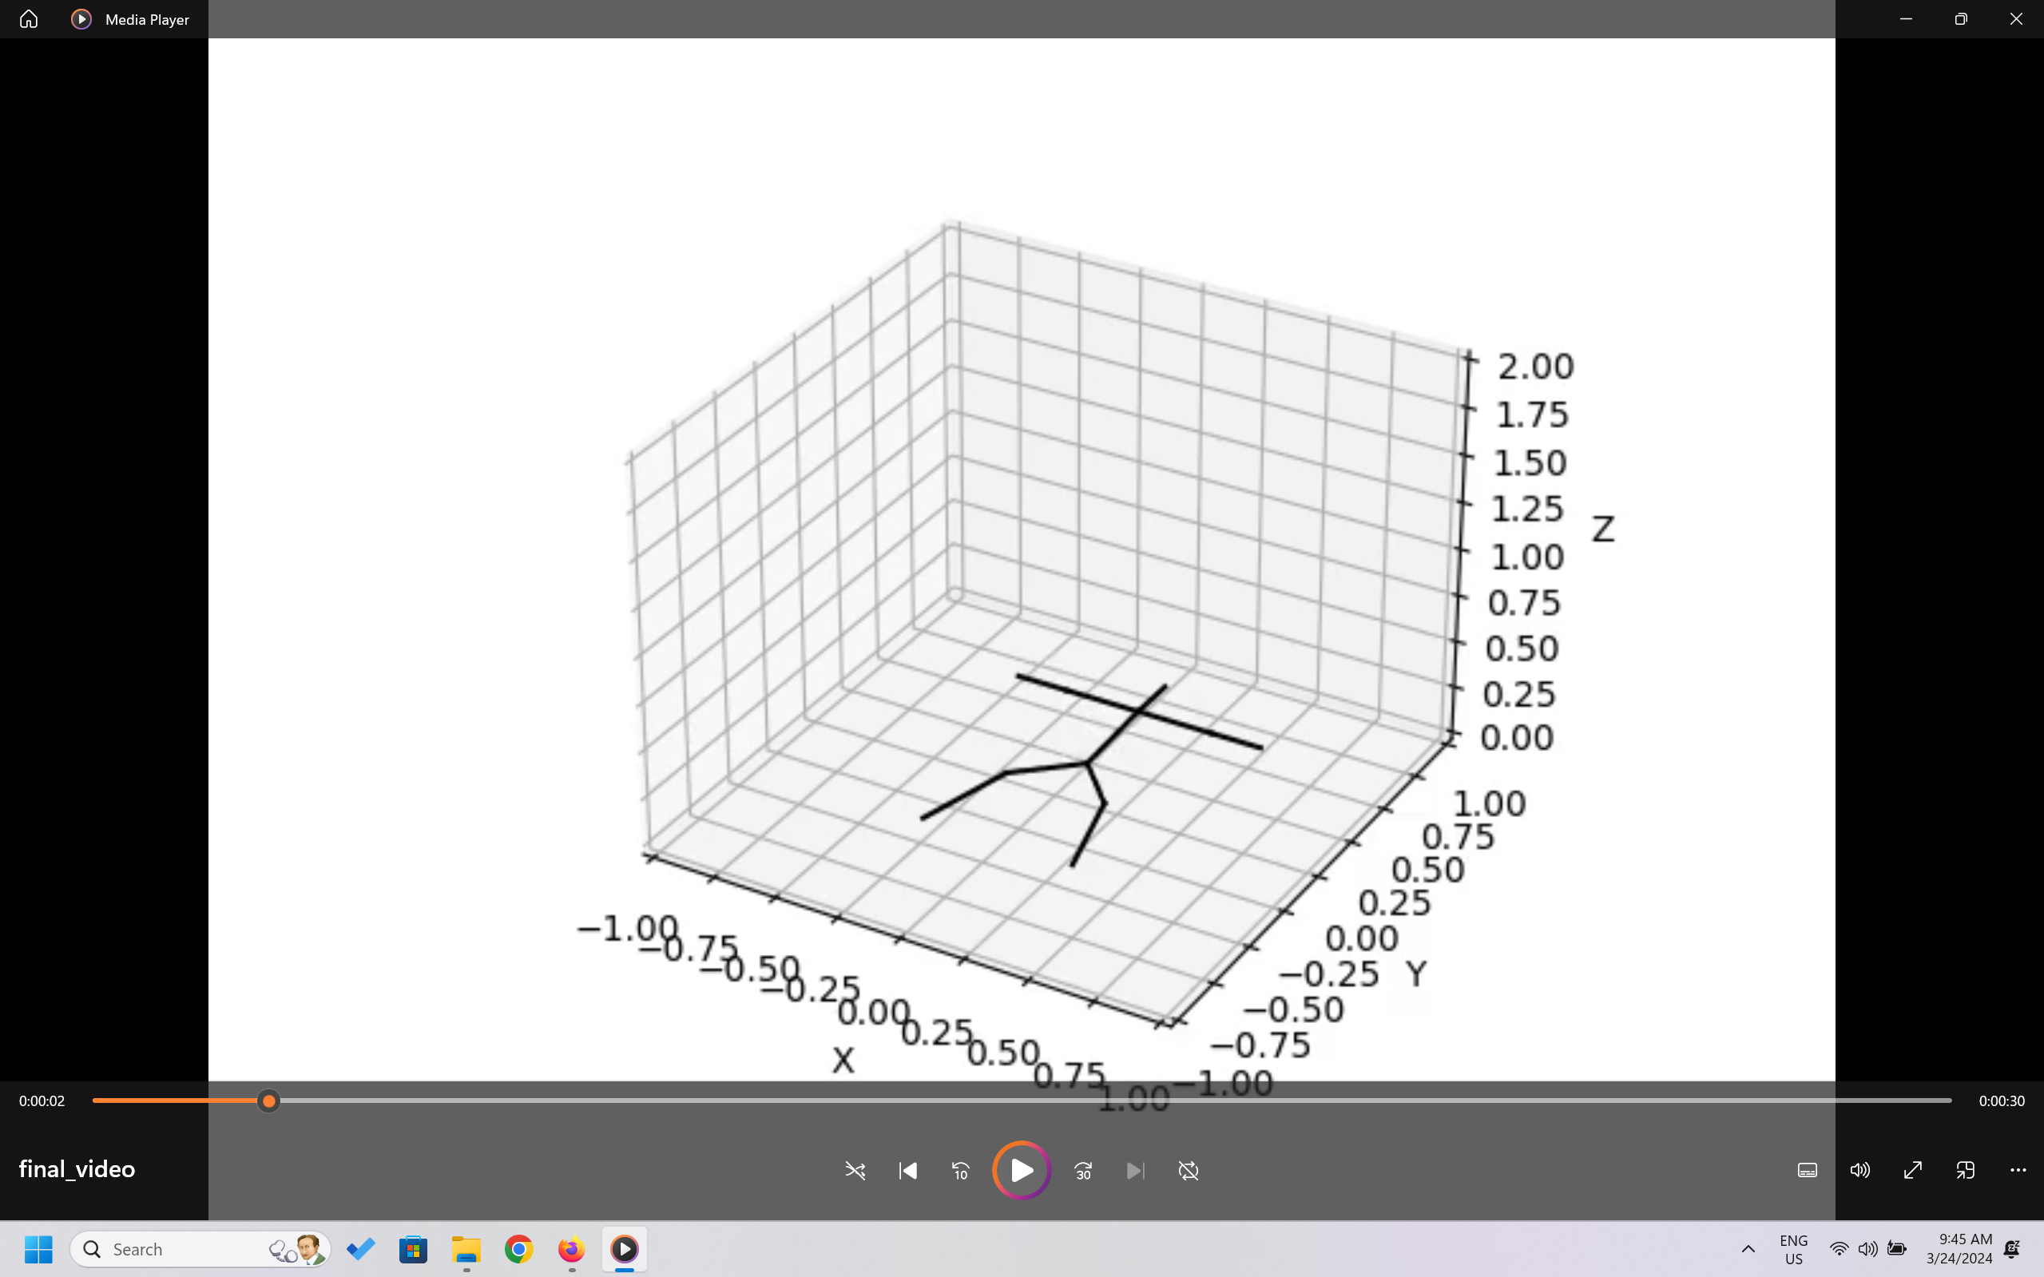Expand hidden icons in the system tray

coord(1748,1249)
